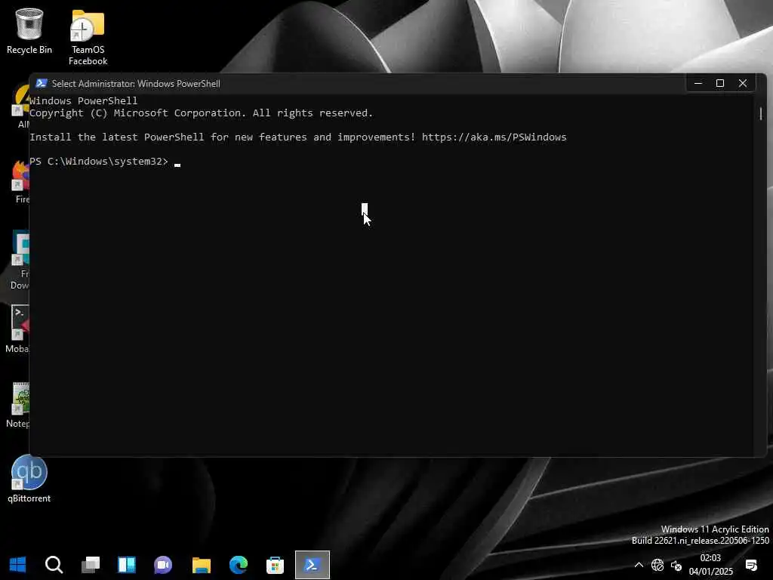Image resolution: width=773 pixels, height=580 pixels.
Task: Click the PowerShell vertical scrollbar thumb
Action: point(761,113)
